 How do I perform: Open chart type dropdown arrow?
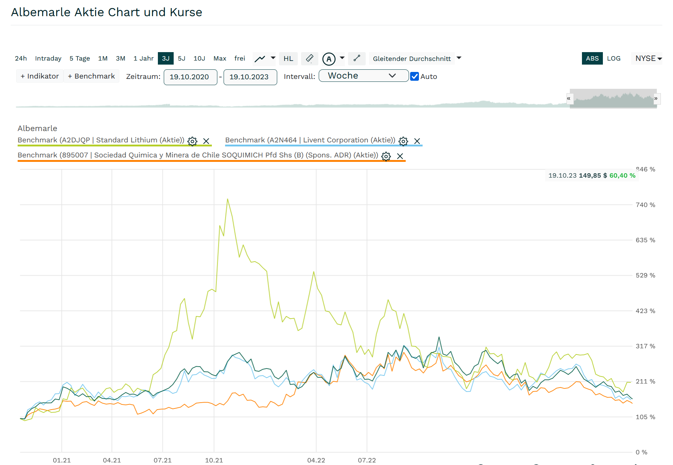[273, 58]
